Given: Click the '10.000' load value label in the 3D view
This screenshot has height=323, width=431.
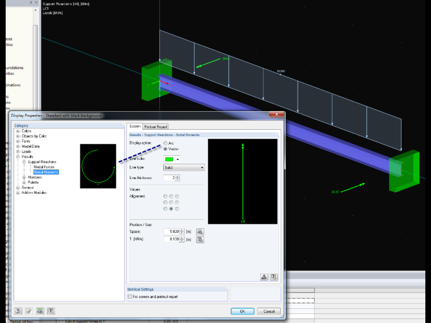Looking at the screenshot, I should click(x=281, y=71).
